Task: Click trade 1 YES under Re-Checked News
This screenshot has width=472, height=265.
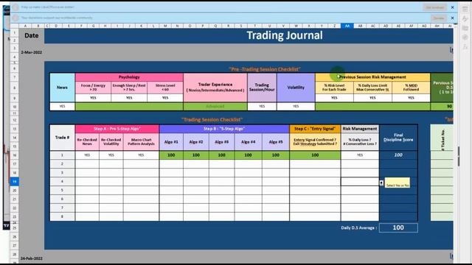Action: click(87, 155)
